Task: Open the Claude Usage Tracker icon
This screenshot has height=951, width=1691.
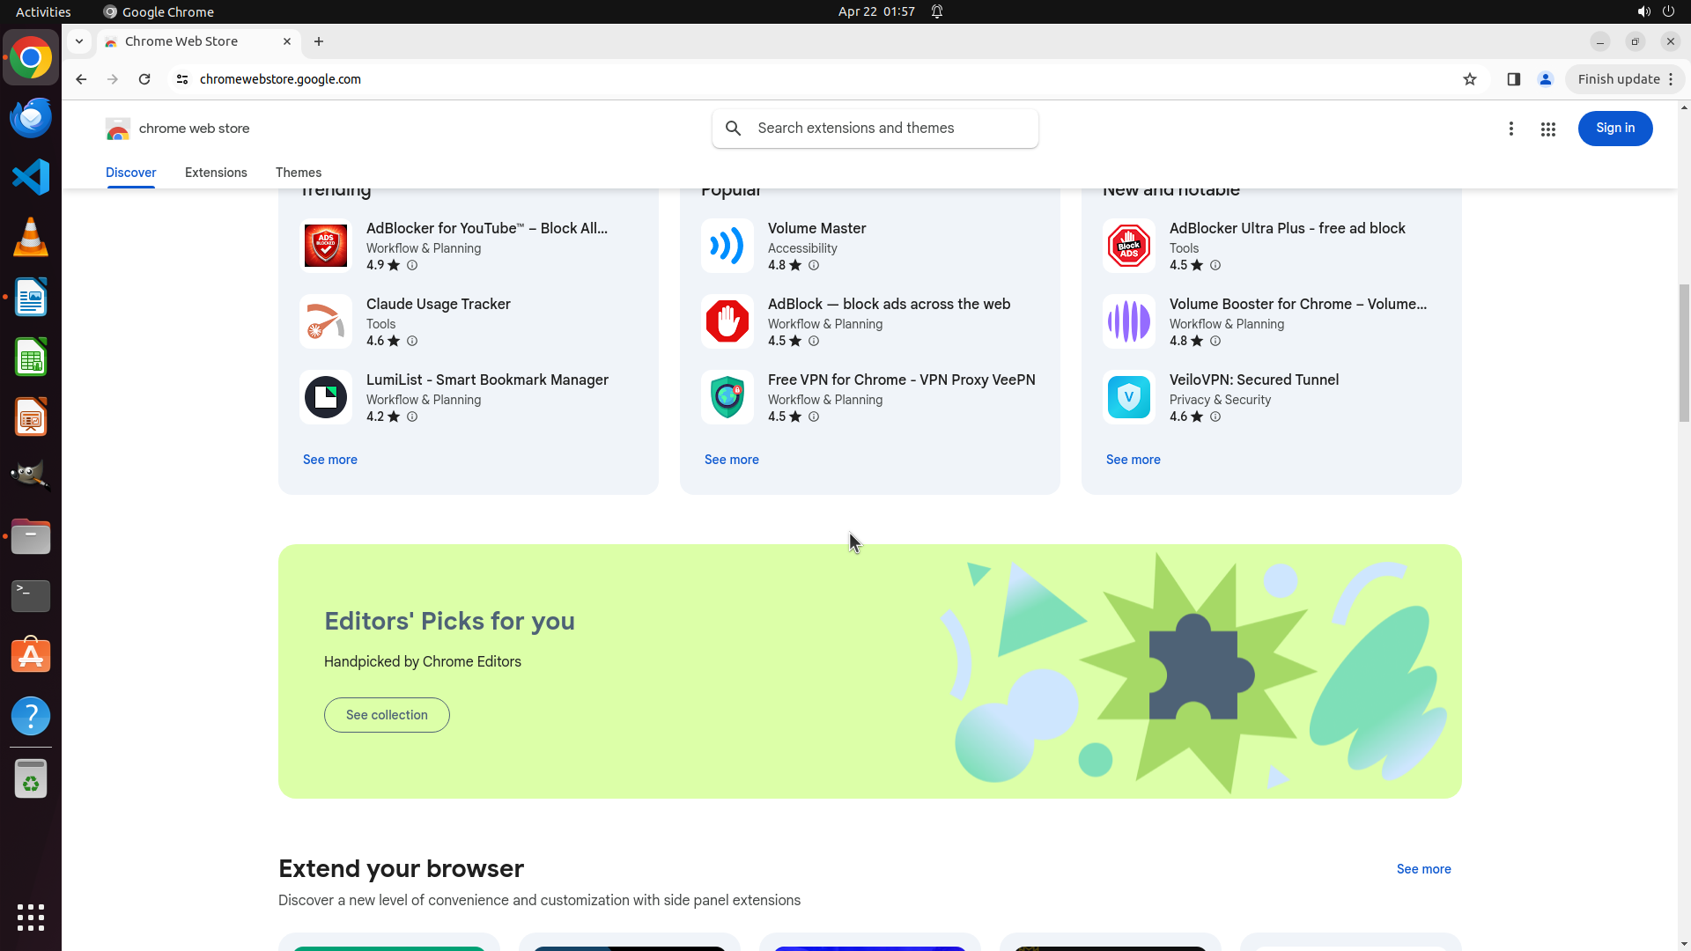Action: pyautogui.click(x=325, y=321)
